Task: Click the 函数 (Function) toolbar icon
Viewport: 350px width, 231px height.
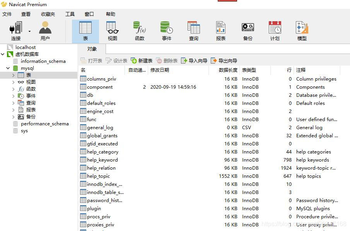Action: (x=140, y=31)
